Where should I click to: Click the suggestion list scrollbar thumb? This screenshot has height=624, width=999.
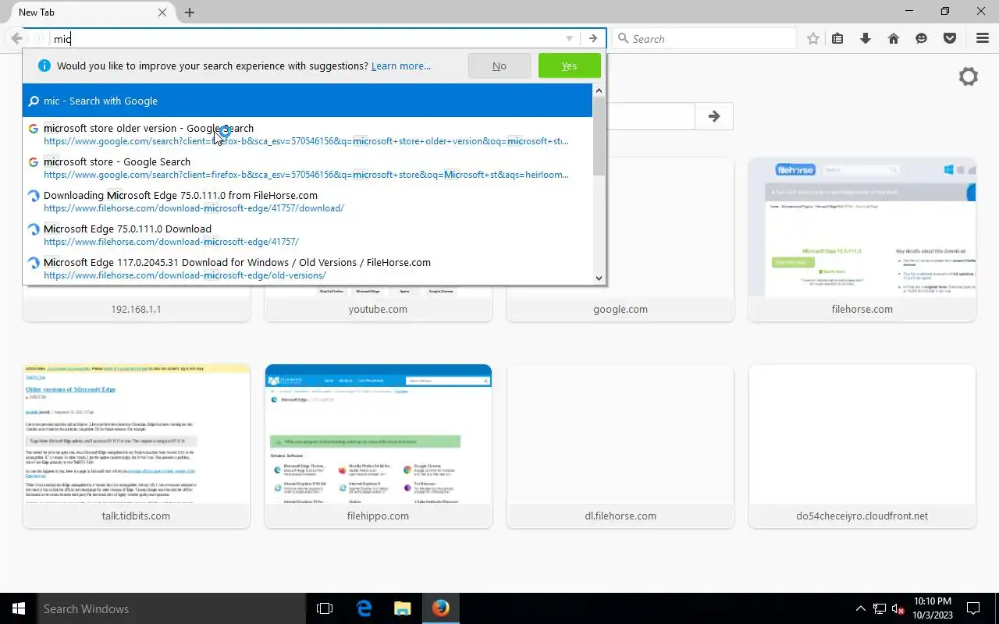599,136
